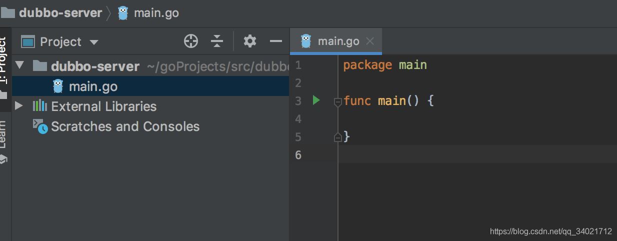
Task: Expand the External Libraries node
Action: (19, 106)
